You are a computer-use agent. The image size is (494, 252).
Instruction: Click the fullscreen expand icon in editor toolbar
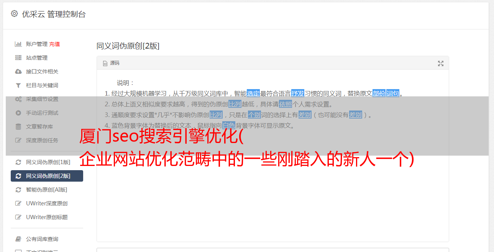tap(441, 63)
